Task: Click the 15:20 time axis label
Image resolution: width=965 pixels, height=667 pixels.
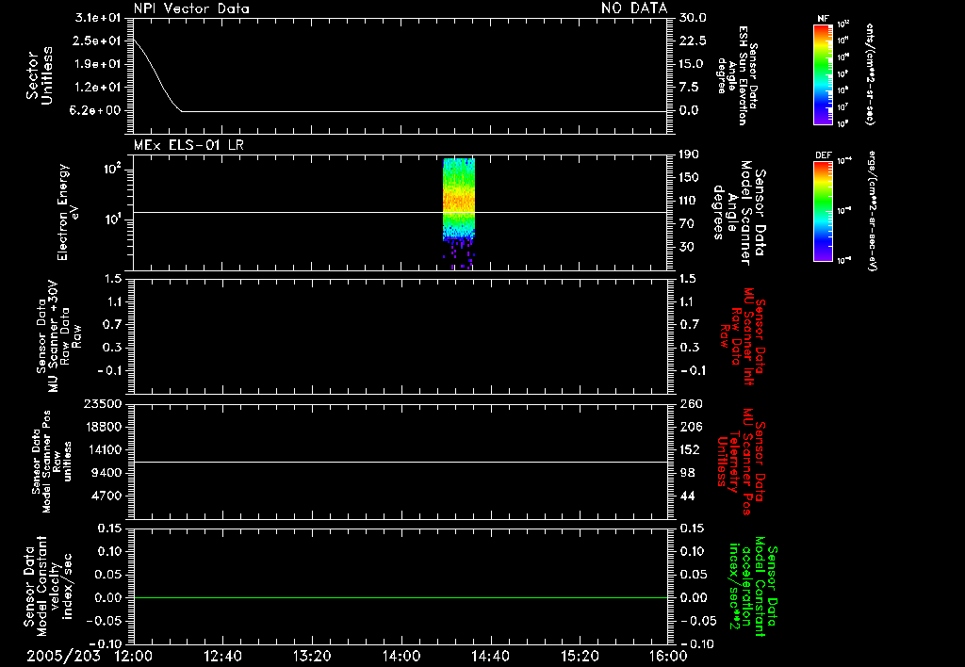Action: click(x=580, y=656)
